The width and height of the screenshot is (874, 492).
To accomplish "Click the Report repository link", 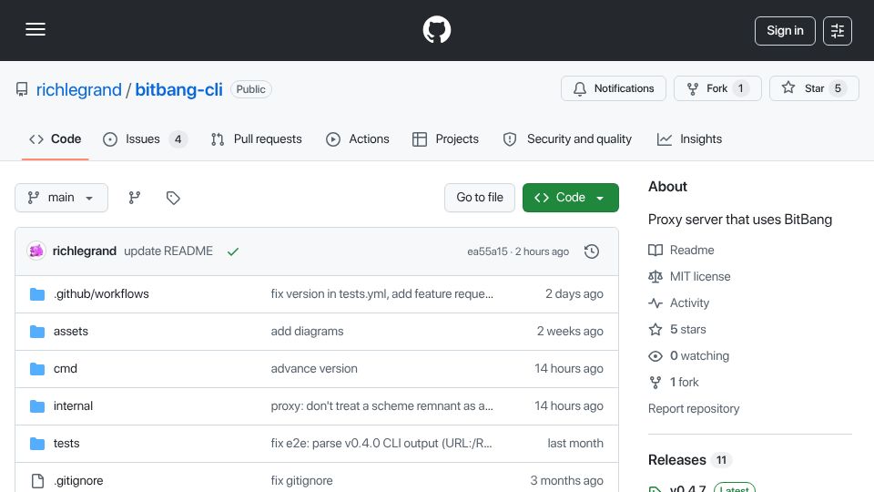I will [694, 409].
